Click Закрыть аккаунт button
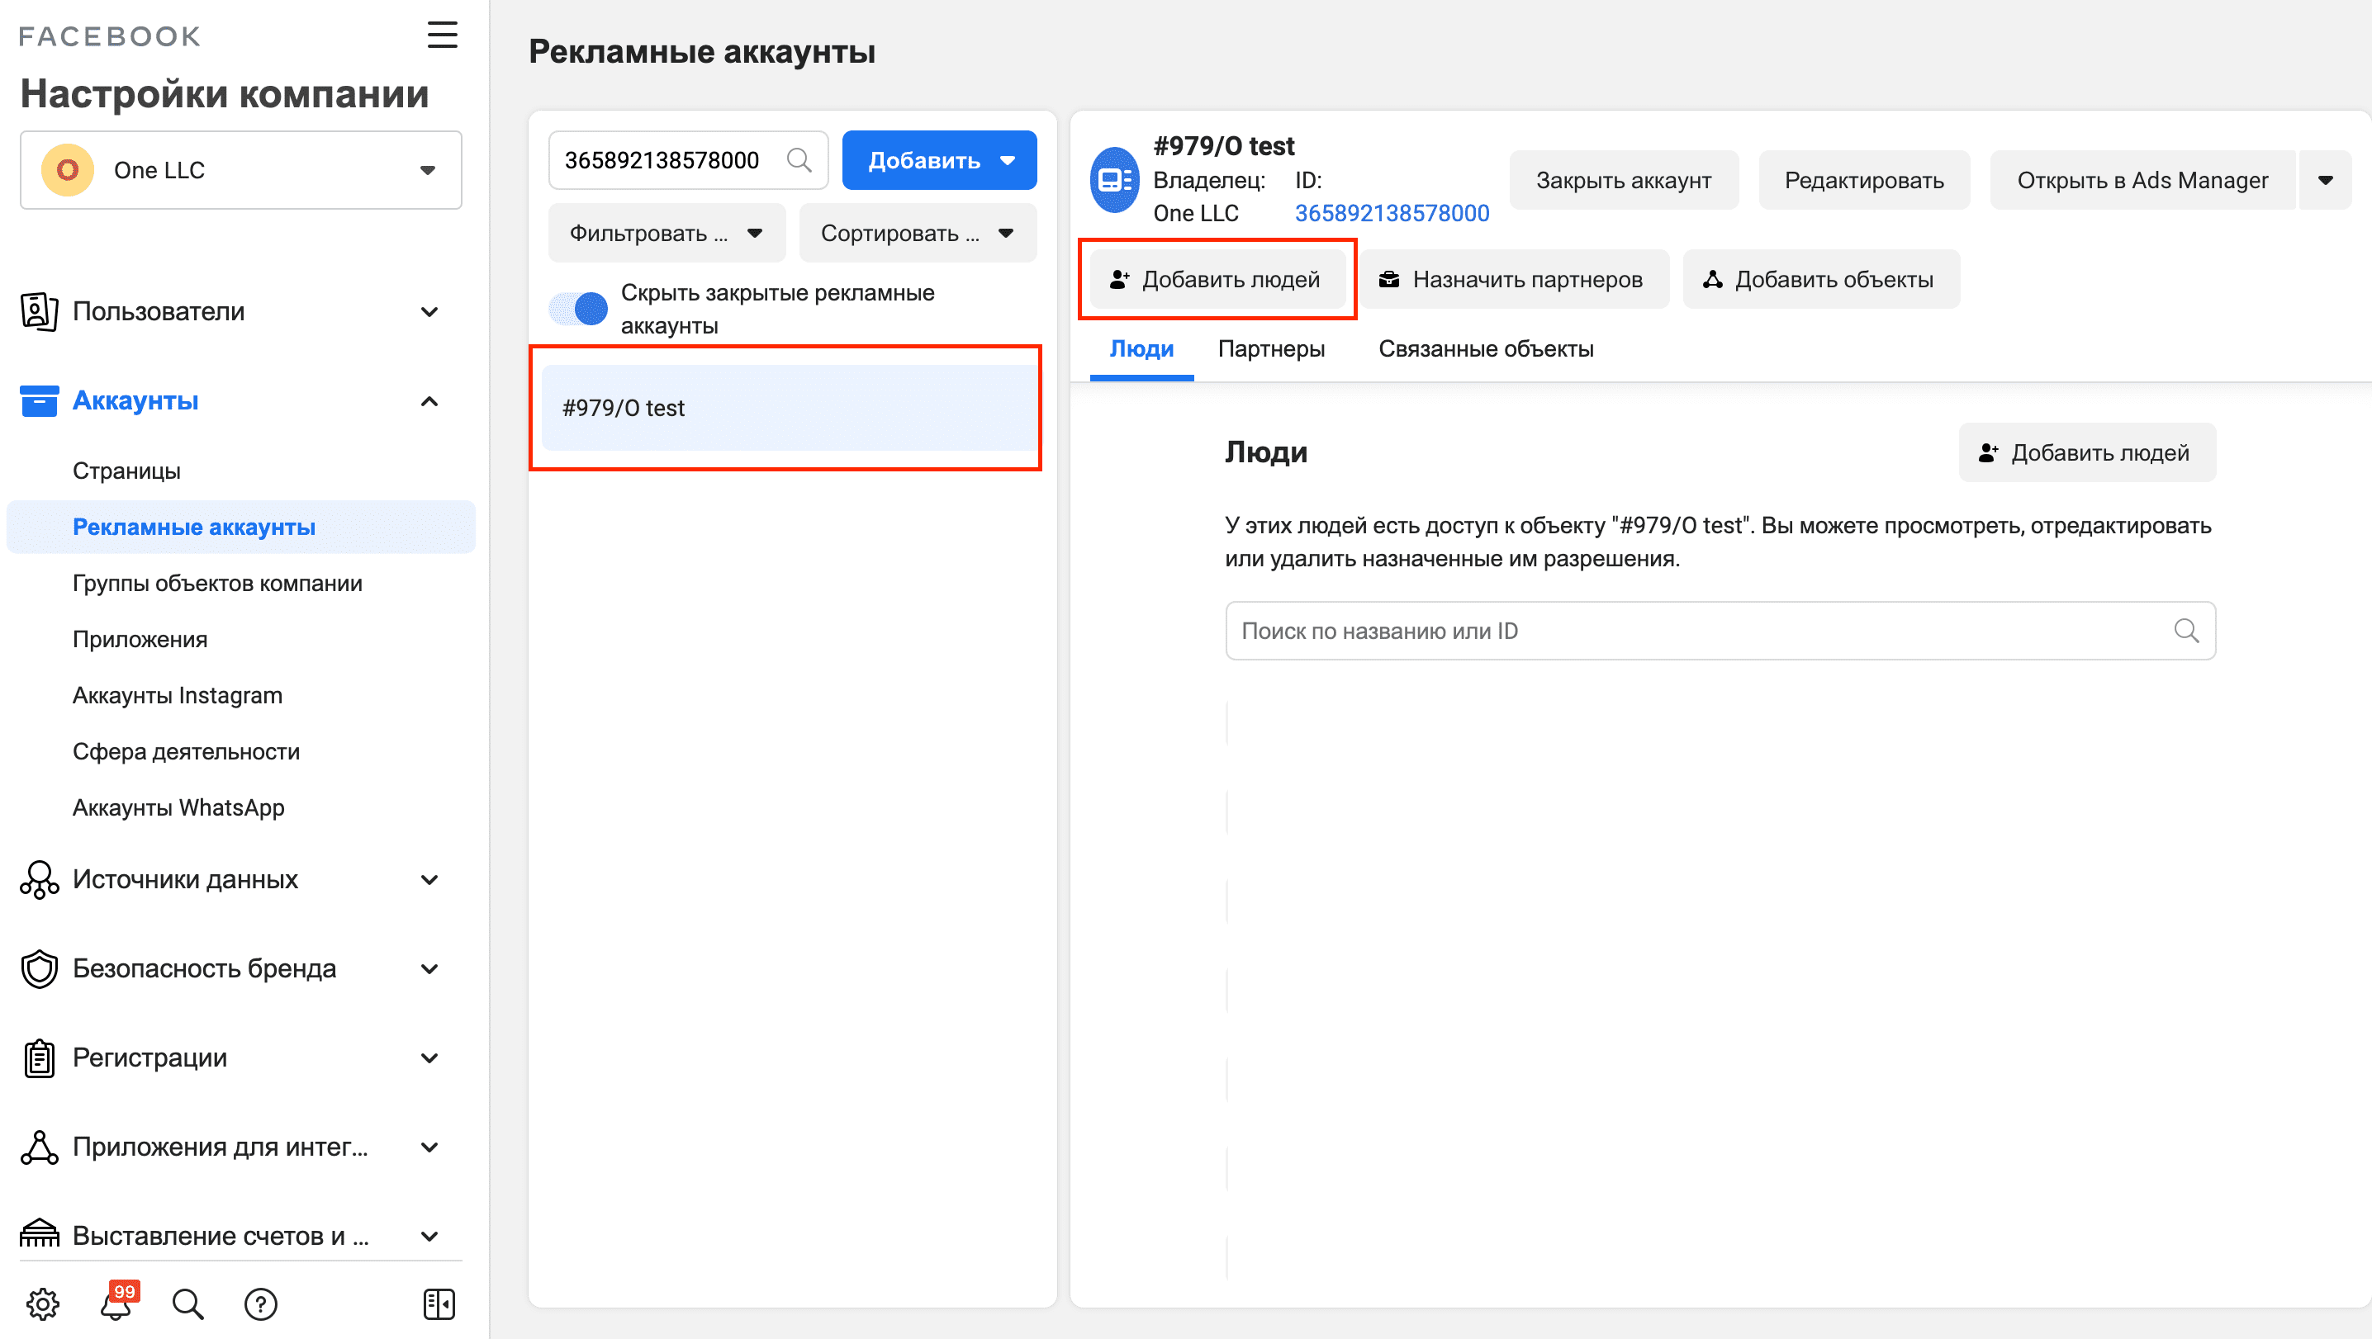This screenshot has height=1339, width=2372. (1625, 179)
